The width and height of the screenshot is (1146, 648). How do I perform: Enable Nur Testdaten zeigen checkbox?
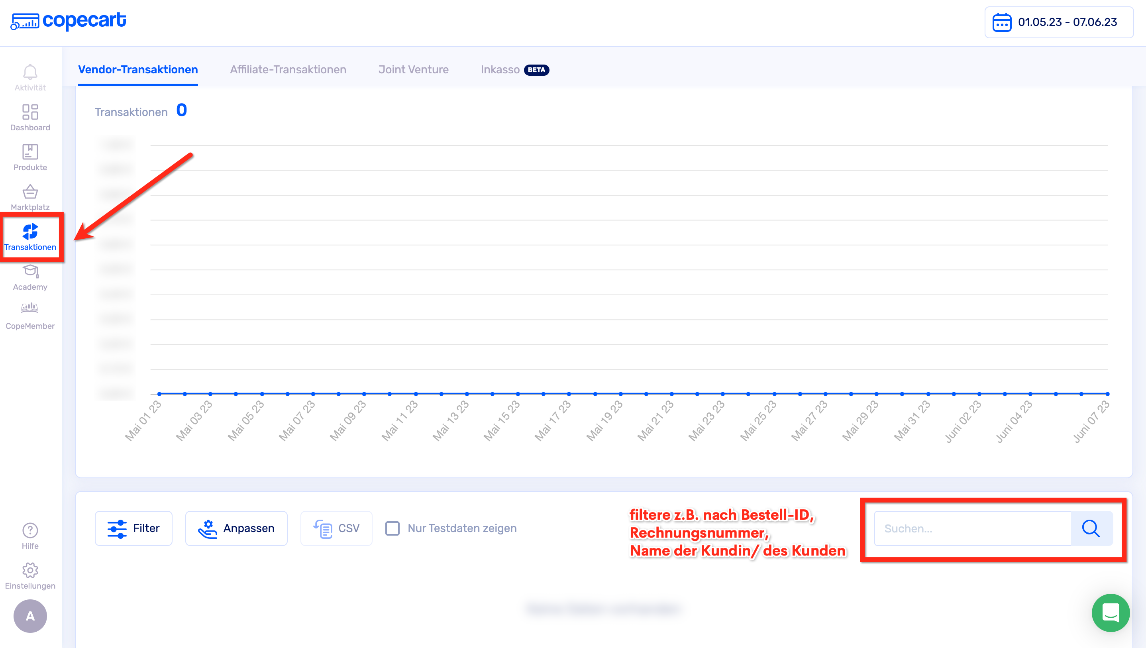[392, 528]
